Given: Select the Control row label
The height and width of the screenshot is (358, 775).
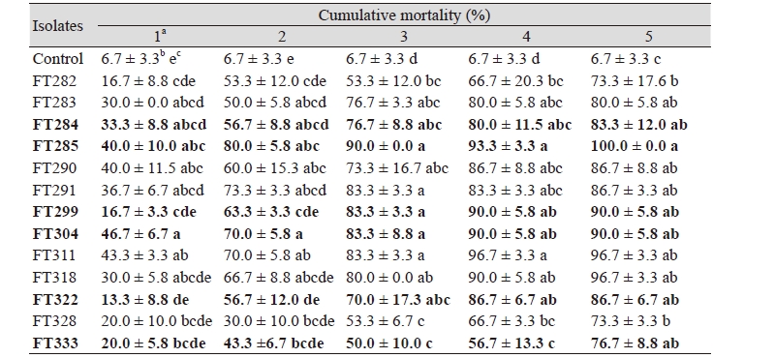Looking at the screenshot, I should (x=58, y=59).
